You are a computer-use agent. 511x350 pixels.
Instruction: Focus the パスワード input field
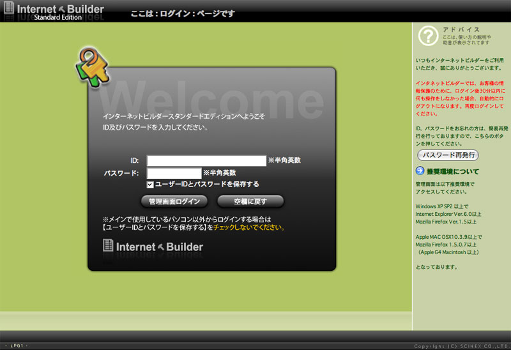pos(174,173)
